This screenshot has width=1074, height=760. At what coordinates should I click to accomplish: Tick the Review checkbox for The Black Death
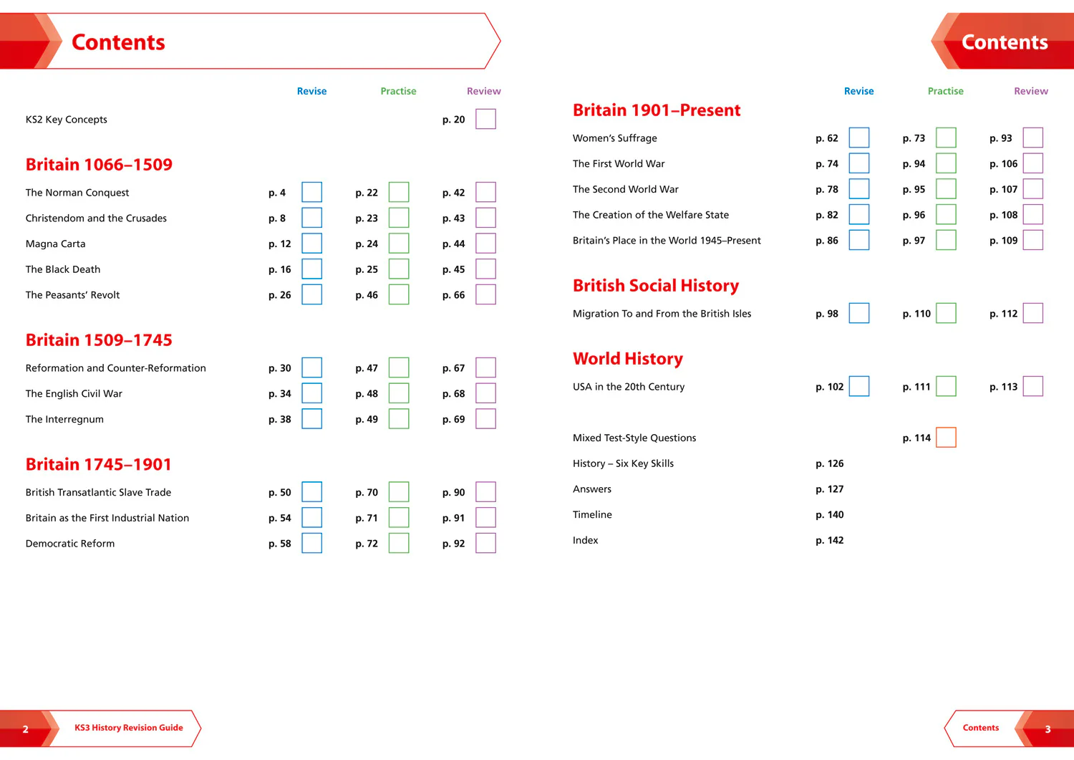point(485,269)
